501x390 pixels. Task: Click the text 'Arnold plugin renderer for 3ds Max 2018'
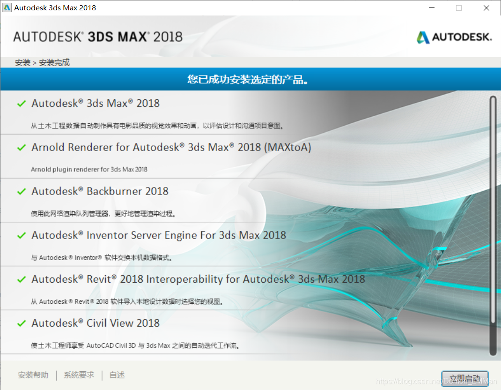[89, 170]
